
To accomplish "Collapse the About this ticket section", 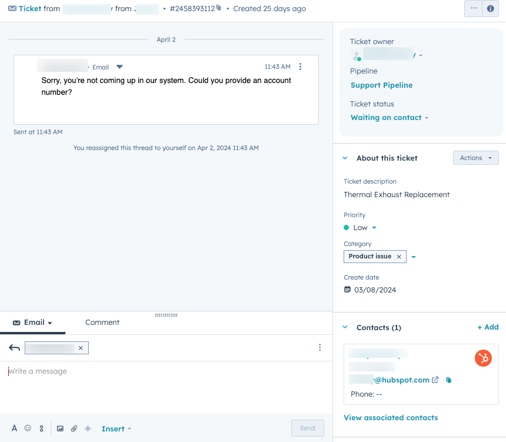I will pos(345,158).
